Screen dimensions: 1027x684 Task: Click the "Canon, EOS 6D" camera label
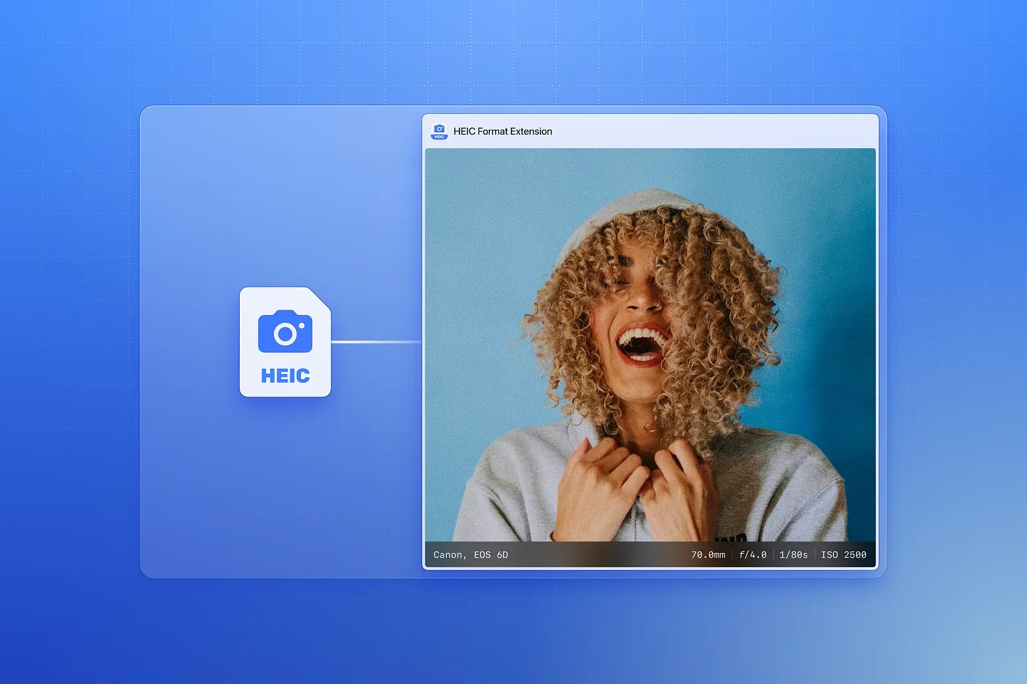click(x=471, y=555)
